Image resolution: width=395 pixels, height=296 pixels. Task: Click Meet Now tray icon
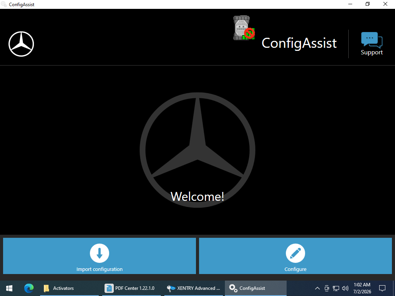pos(327,288)
